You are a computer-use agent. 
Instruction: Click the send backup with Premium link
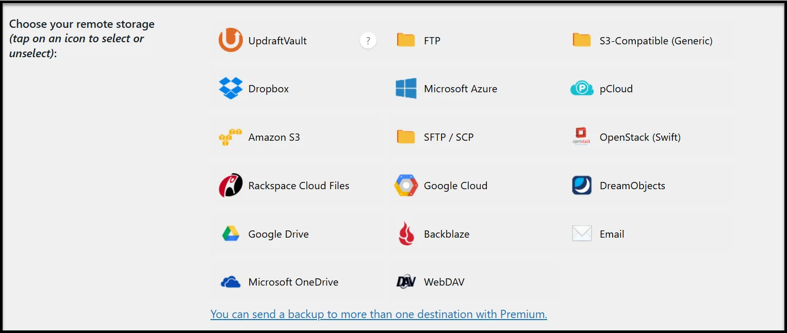(x=379, y=314)
